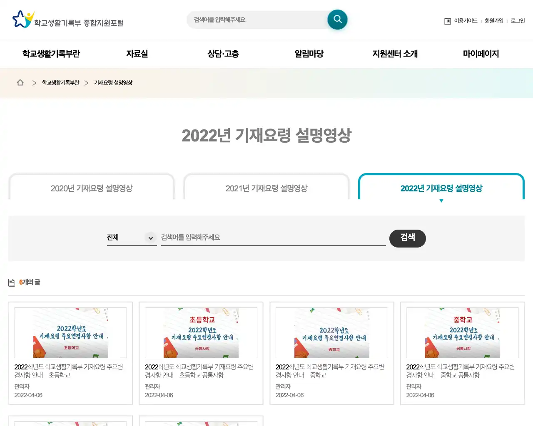Open the 중학교 video thumbnail

[x=332, y=333]
